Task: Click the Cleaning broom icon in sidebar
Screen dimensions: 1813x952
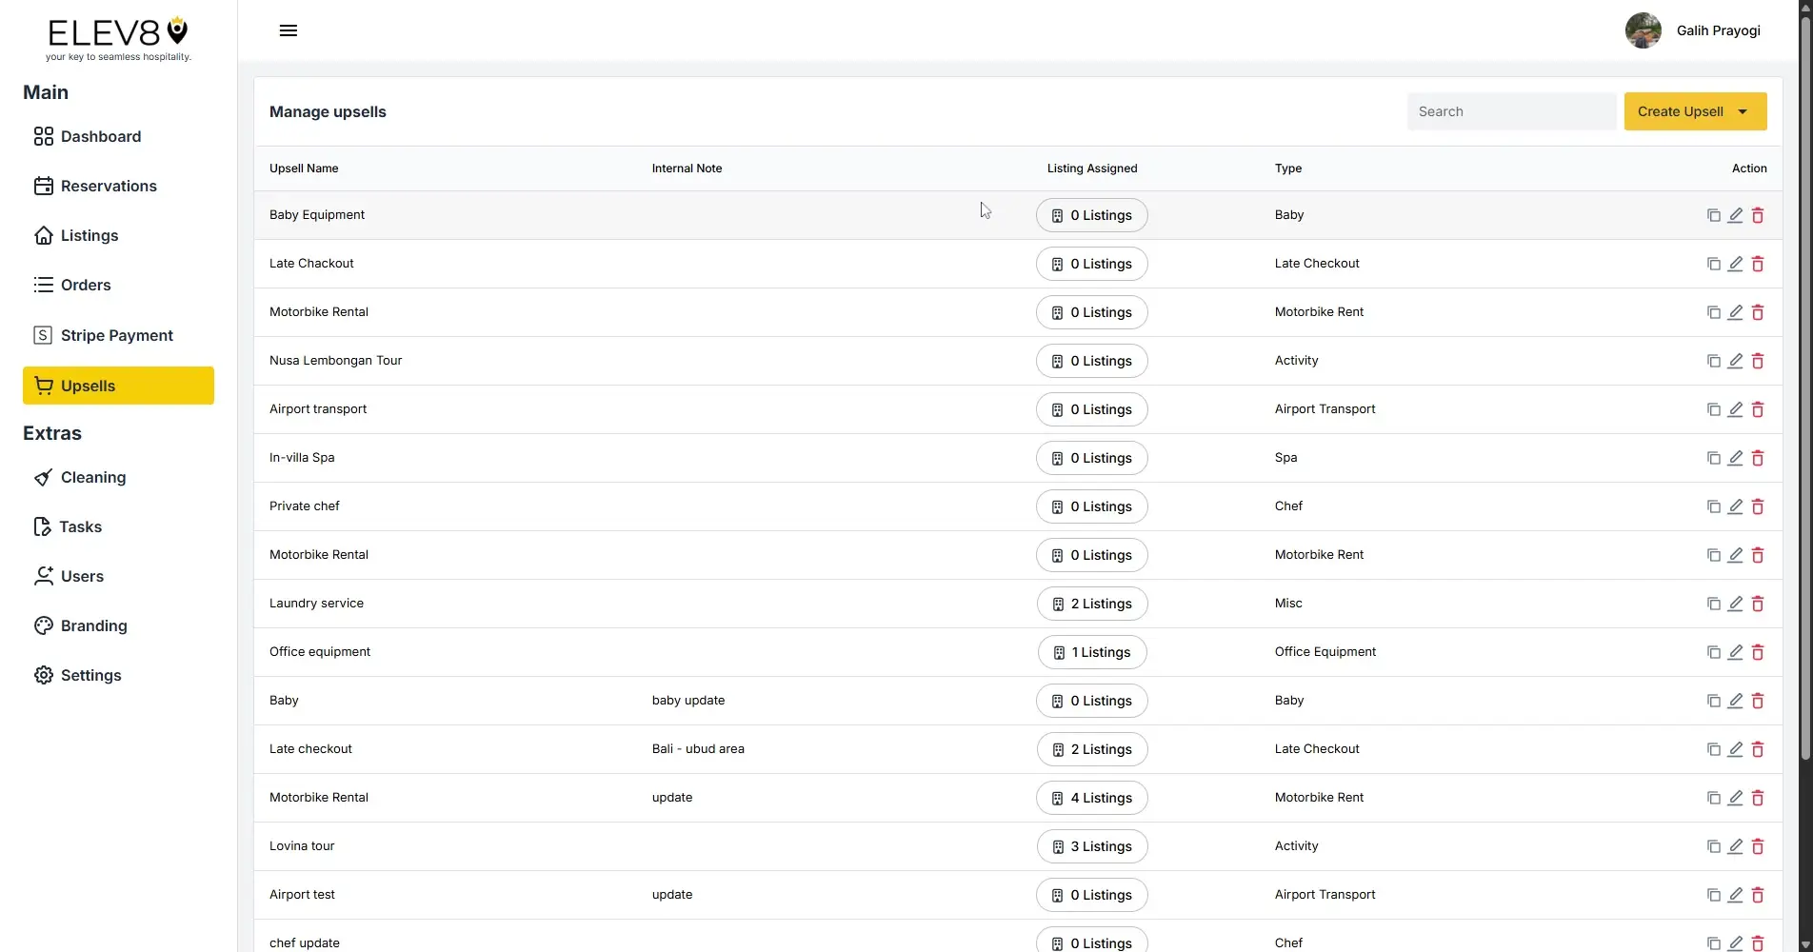Action: pos(44,477)
